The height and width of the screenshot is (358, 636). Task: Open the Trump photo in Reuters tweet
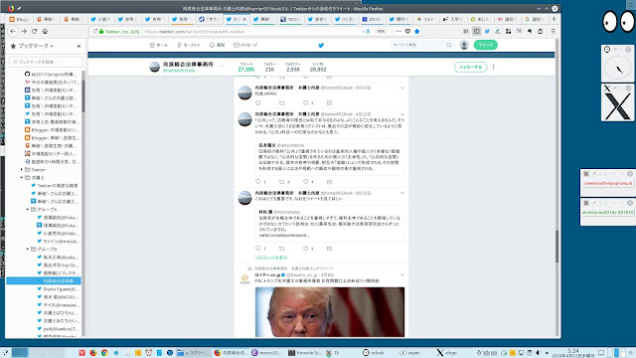point(330,312)
